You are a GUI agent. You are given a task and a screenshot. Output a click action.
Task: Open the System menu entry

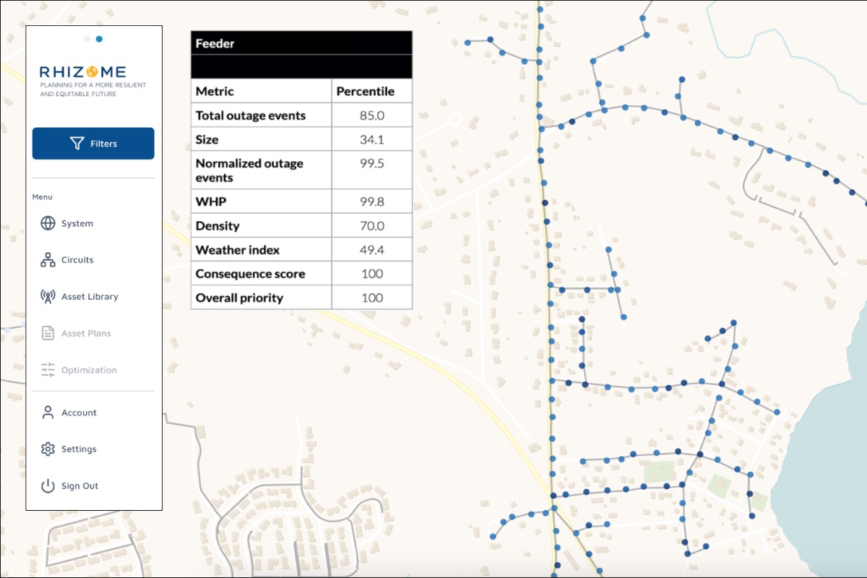pos(79,223)
